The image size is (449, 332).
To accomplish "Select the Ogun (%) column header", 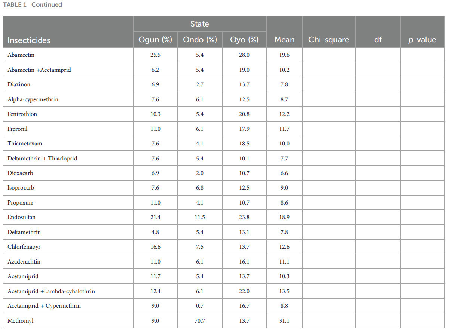I will point(155,40).
